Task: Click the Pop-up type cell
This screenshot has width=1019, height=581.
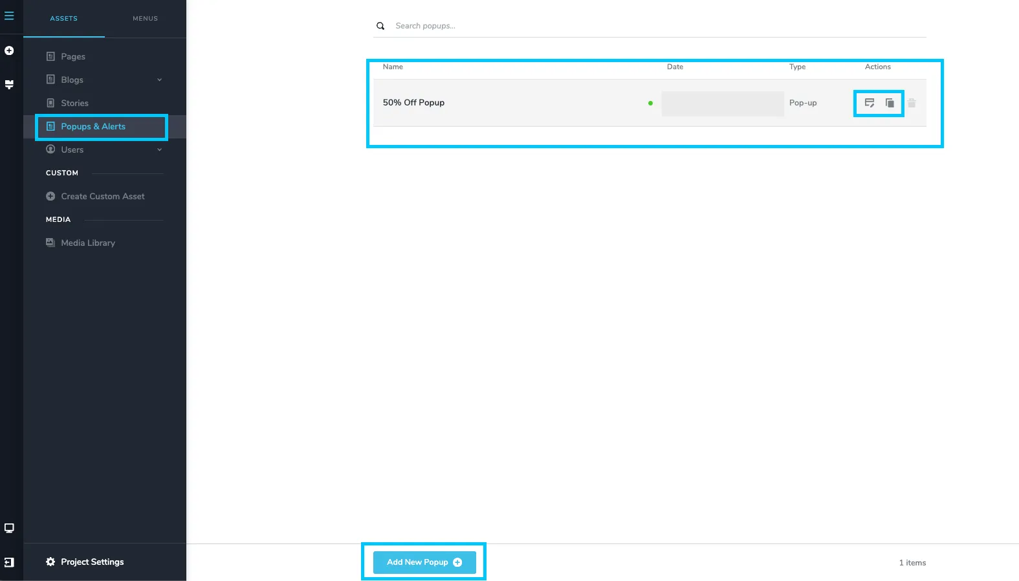Action: 803,103
